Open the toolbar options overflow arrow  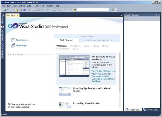(x=116, y=10)
